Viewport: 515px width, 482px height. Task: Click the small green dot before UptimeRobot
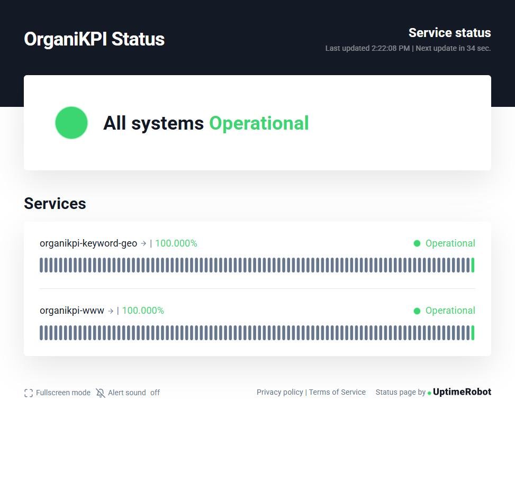pyautogui.click(x=429, y=393)
